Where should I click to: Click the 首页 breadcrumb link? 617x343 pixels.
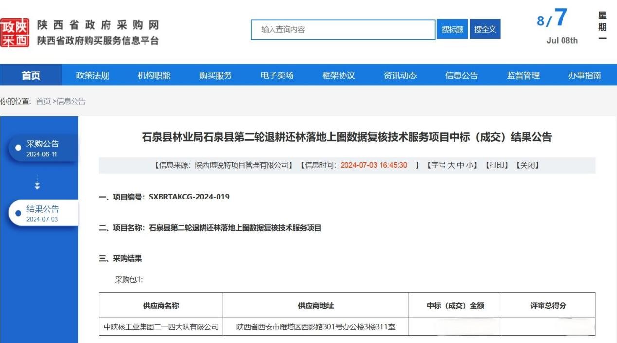pos(43,101)
